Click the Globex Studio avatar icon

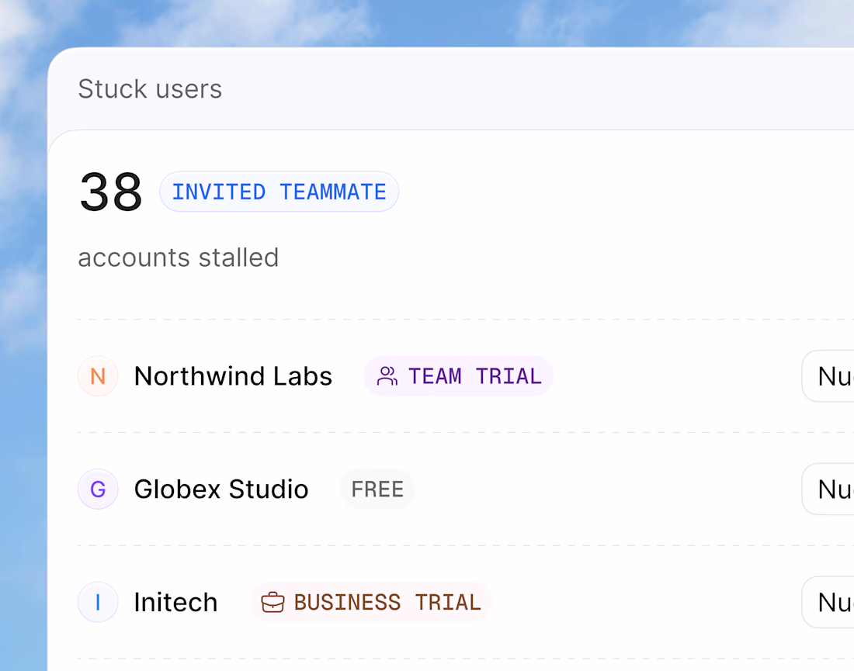tap(98, 489)
